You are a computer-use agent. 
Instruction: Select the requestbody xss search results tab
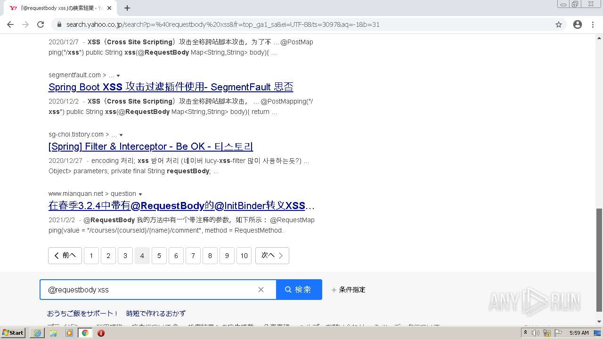click(61, 8)
